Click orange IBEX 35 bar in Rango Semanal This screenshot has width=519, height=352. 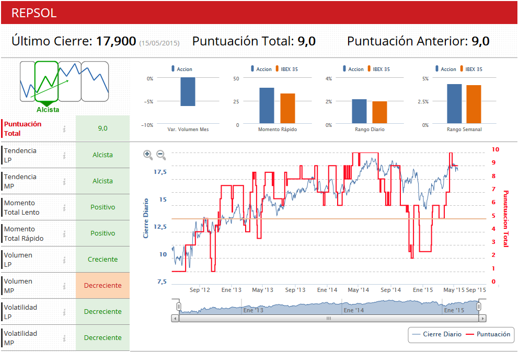point(474,104)
